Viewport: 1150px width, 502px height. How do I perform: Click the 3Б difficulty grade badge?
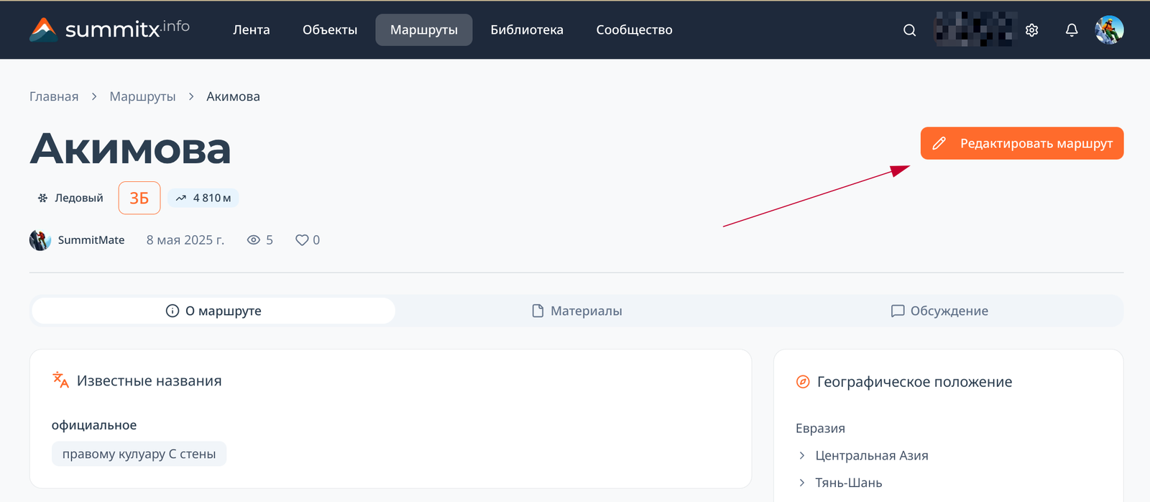139,198
